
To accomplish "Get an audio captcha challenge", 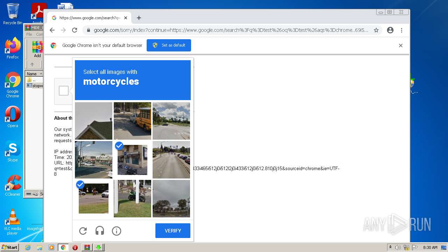I will (100, 231).
